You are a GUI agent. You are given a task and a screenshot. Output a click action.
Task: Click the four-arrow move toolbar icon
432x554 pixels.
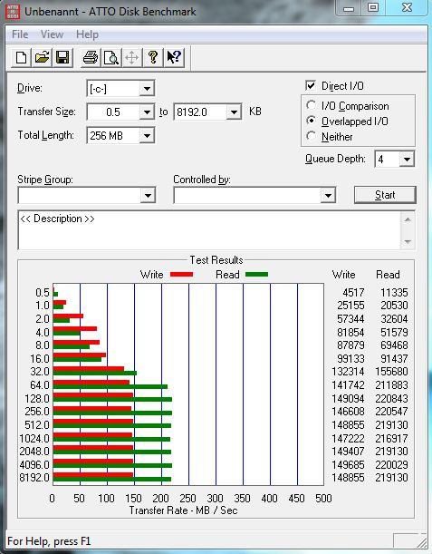[132, 57]
